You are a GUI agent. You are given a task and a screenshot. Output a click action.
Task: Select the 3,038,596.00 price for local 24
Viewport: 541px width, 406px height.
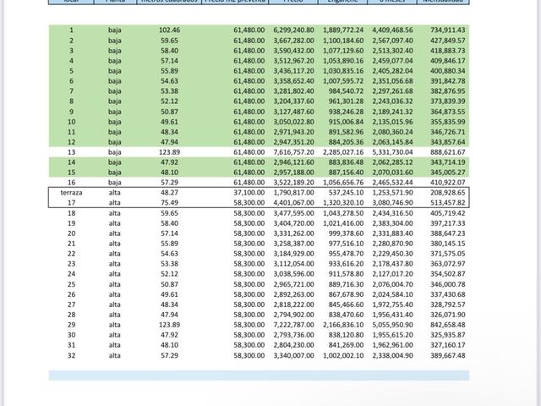pyautogui.click(x=293, y=274)
